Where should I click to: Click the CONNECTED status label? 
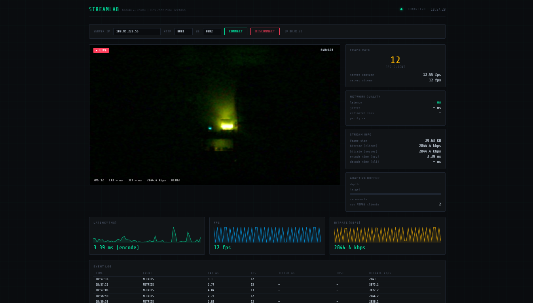tap(417, 9)
